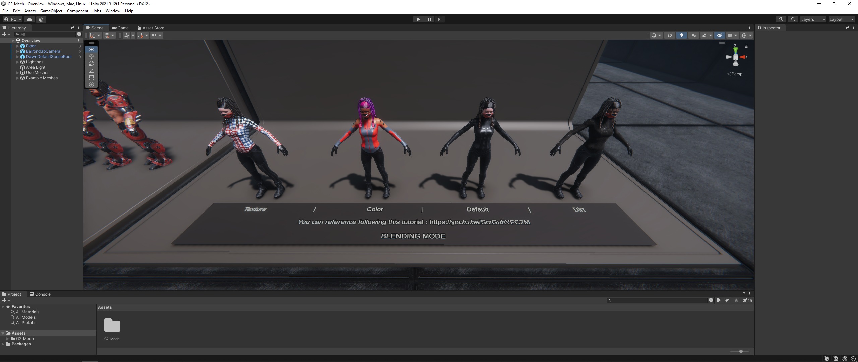The height and width of the screenshot is (362, 858).
Task: Open the GameObject menu
Action: coord(51,11)
